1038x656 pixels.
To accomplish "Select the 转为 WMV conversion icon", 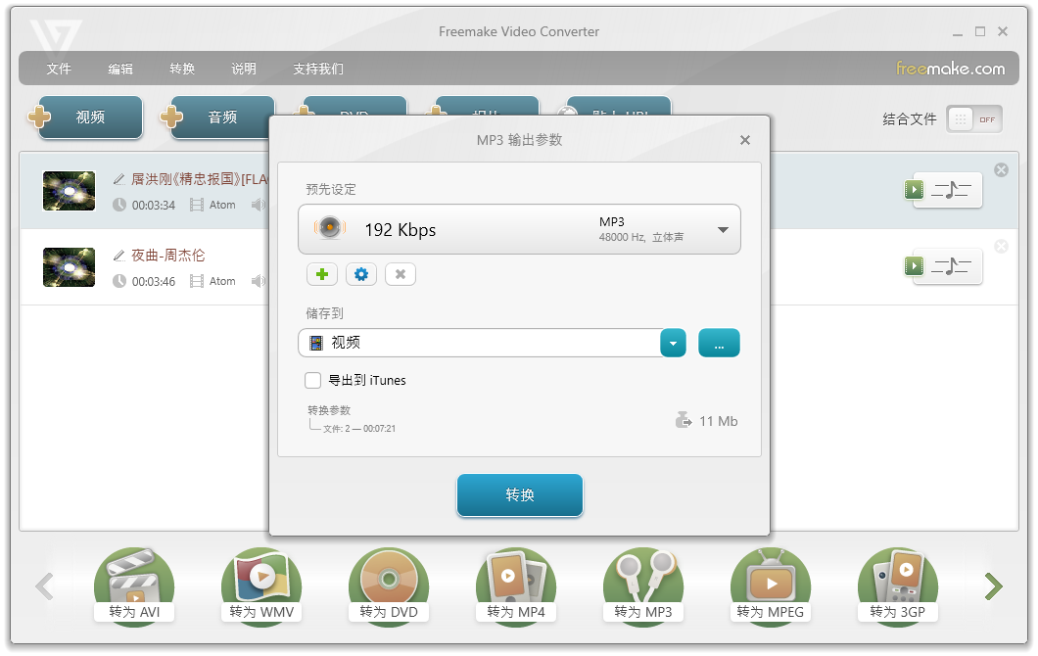I will pos(260,586).
